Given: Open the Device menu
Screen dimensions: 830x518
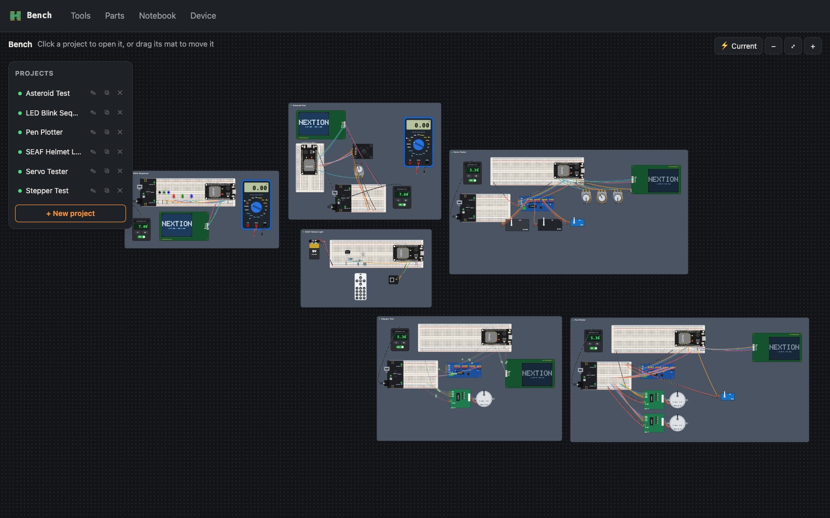Looking at the screenshot, I should click(203, 16).
